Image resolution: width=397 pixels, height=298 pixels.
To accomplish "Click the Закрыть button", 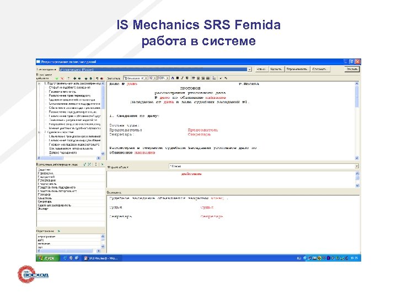I will point(352,69).
